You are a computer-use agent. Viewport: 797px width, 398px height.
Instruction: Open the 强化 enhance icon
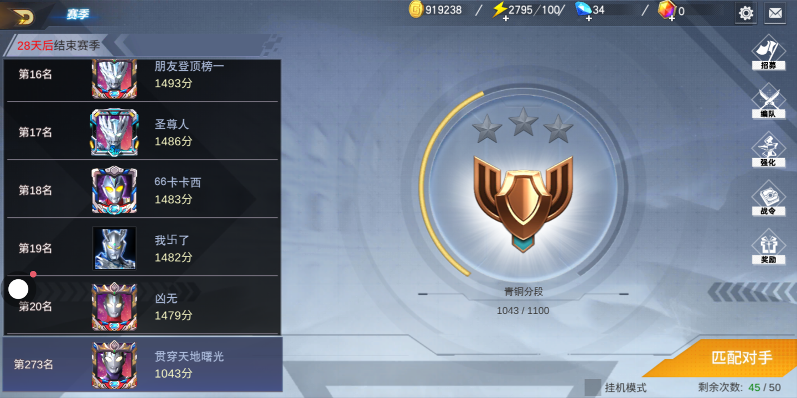point(769,150)
